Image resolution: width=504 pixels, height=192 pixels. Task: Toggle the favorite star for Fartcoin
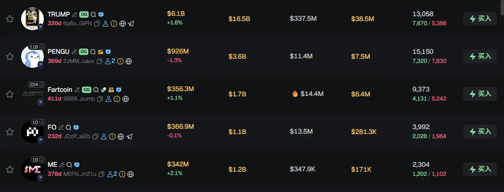click(10, 94)
